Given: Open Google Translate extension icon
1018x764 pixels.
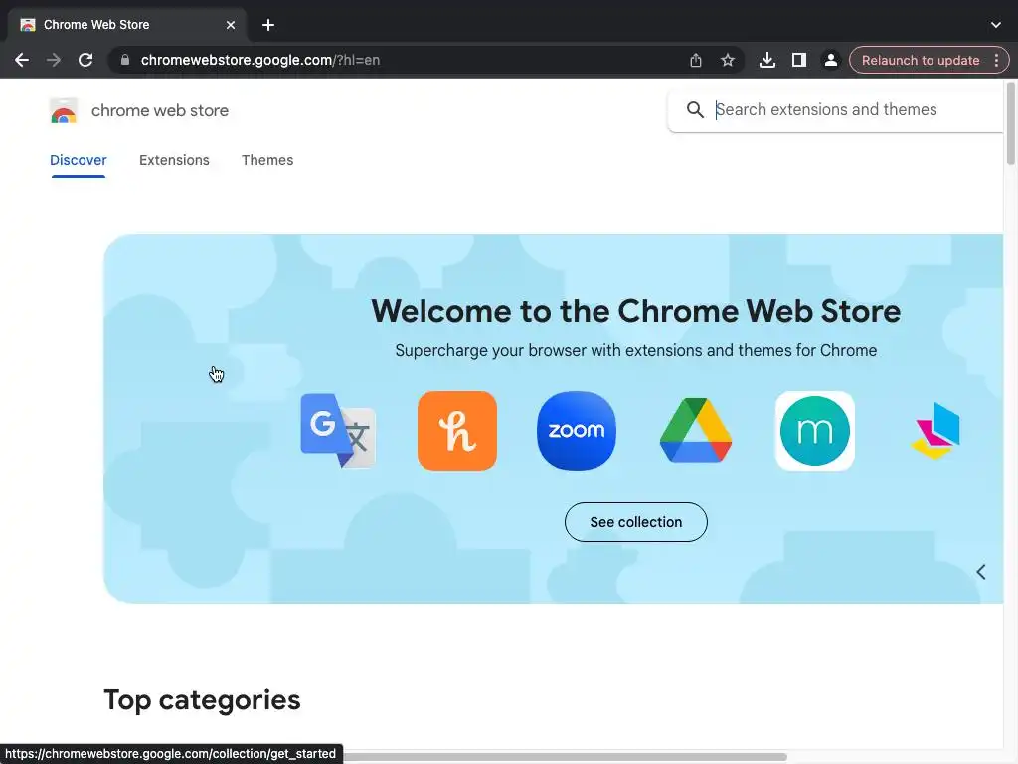Looking at the screenshot, I should (338, 430).
